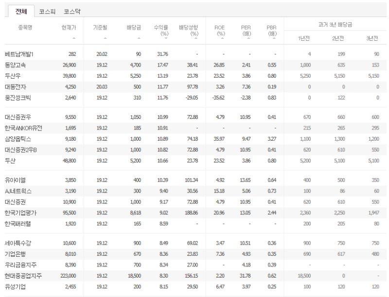The width and height of the screenshot is (389, 297).
Task: Open stock 웅진씽크빅
Action: (x=18, y=98)
